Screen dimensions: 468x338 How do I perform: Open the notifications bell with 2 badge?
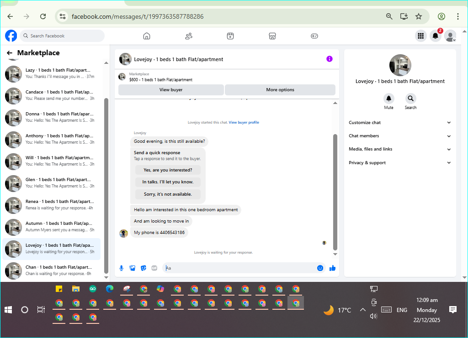point(436,36)
